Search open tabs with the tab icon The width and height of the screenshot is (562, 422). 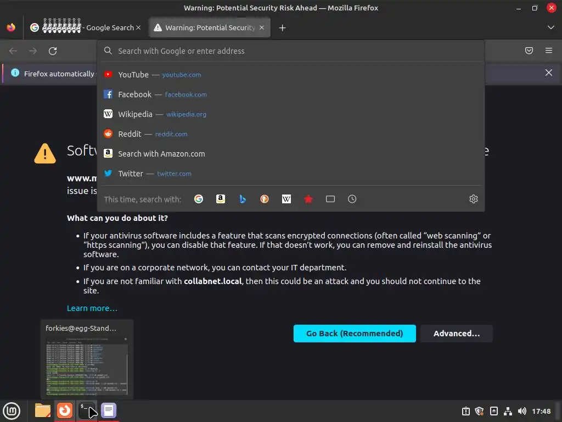[330, 199]
